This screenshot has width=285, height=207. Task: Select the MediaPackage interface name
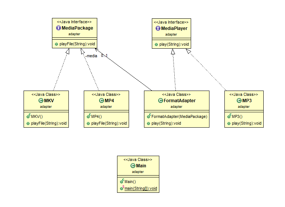pyautogui.click(x=77, y=28)
